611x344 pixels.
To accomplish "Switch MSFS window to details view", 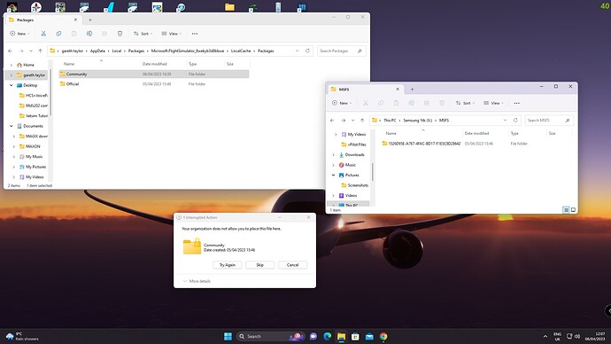I will (x=566, y=210).
